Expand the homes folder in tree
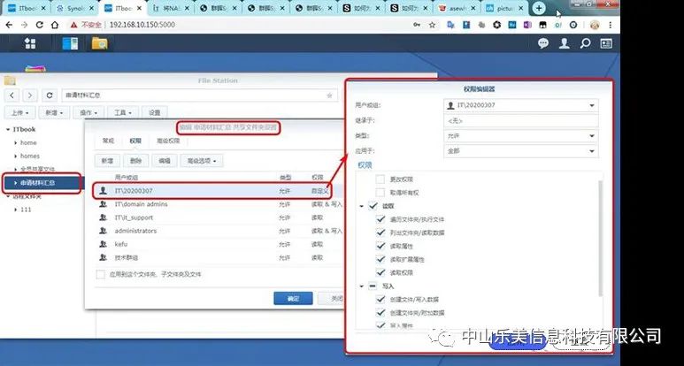The height and width of the screenshot is (366, 684). (16, 156)
